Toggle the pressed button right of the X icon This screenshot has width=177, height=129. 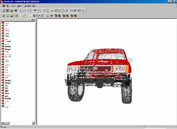52,11
